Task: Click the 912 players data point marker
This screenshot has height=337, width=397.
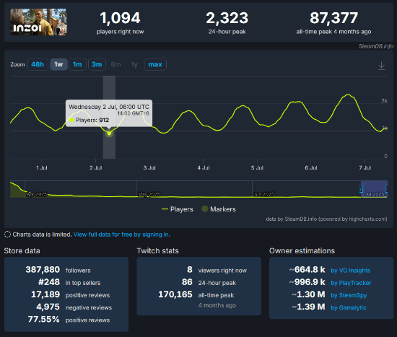Action: pos(109,134)
